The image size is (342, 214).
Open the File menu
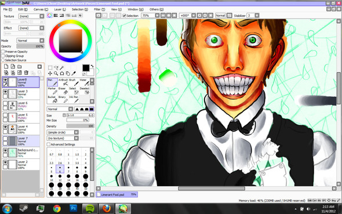[8, 9]
